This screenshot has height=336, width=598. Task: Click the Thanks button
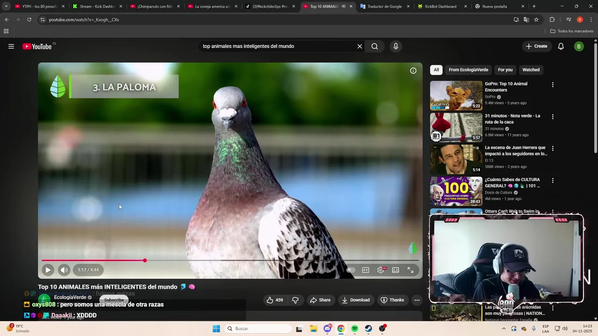392,300
